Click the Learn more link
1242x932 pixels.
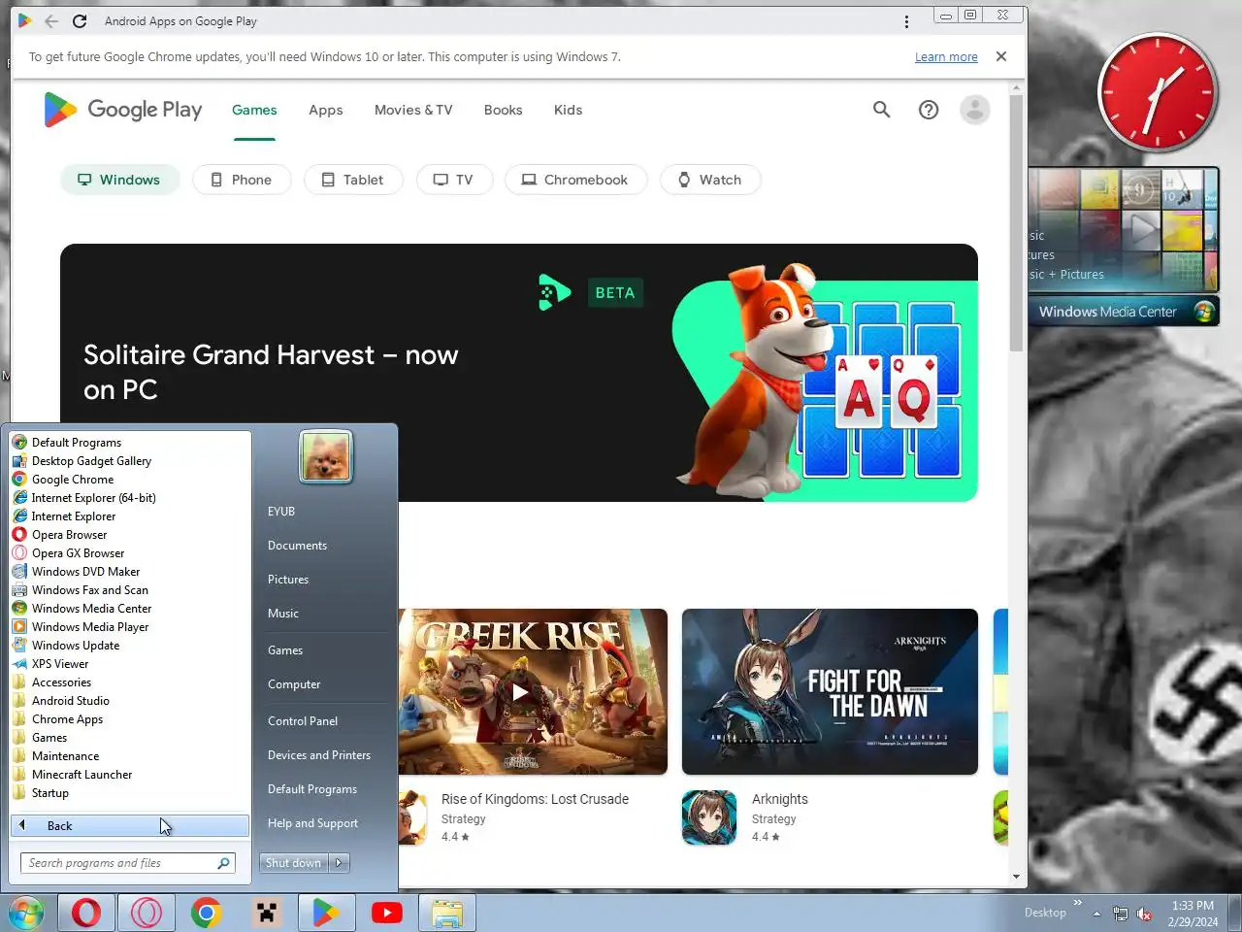(946, 57)
